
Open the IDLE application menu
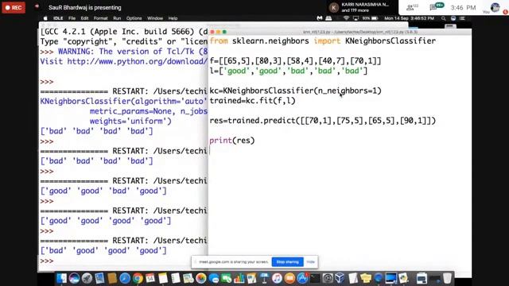(58, 18)
